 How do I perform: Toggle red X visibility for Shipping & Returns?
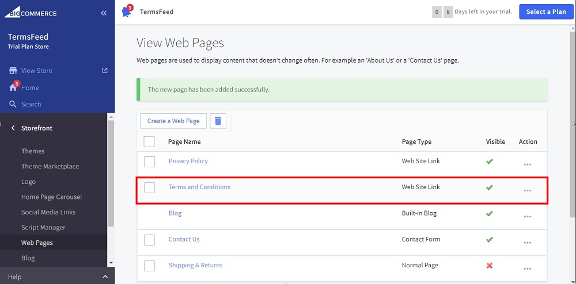[x=489, y=266]
